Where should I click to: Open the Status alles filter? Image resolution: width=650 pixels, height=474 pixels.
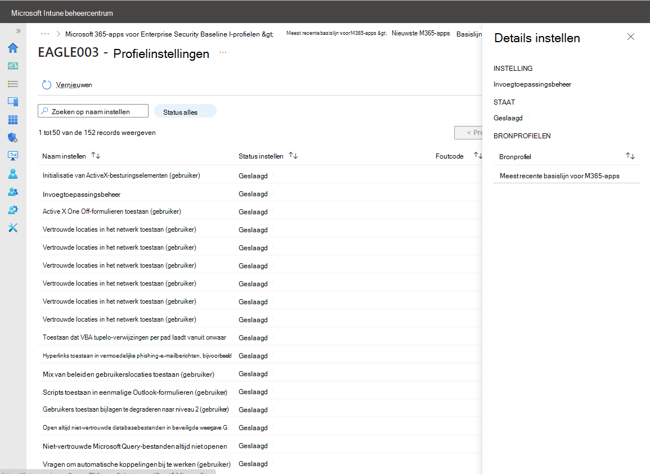[185, 111]
